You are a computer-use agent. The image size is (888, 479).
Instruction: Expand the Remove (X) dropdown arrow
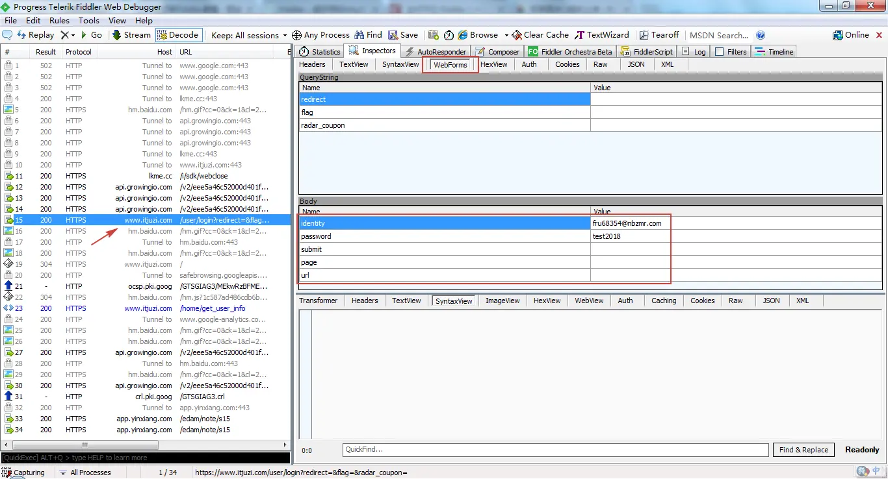[73, 36]
